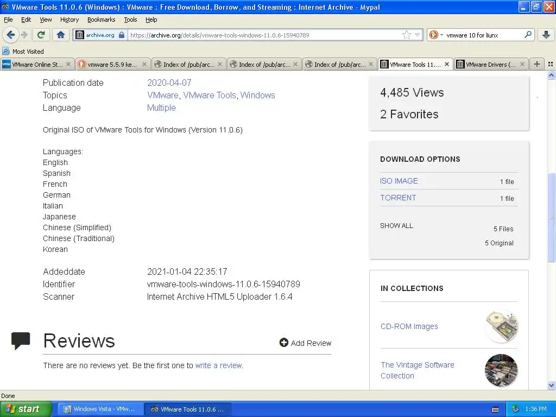The image size is (556, 417).
Task: Click SHOW ALL download files
Action: (396, 225)
